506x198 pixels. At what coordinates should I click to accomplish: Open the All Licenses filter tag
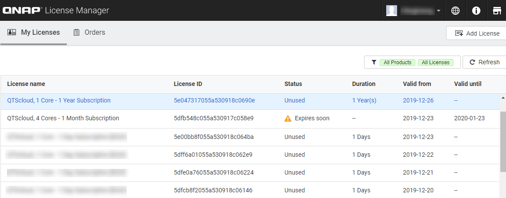click(435, 63)
